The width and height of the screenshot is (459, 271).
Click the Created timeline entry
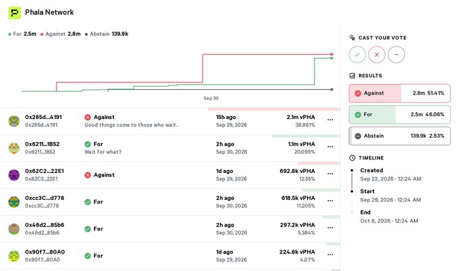click(x=391, y=174)
